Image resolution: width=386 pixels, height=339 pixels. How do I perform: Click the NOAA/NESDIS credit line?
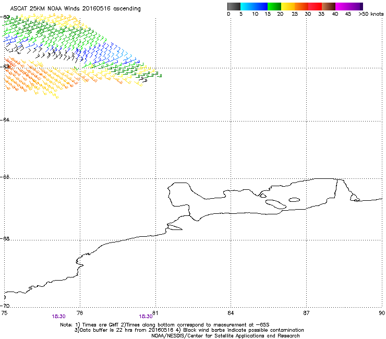pyautogui.click(x=225, y=336)
